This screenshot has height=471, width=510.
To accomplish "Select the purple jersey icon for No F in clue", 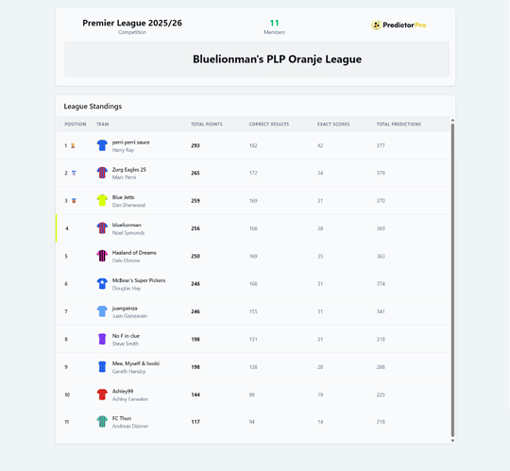I will 102,339.
